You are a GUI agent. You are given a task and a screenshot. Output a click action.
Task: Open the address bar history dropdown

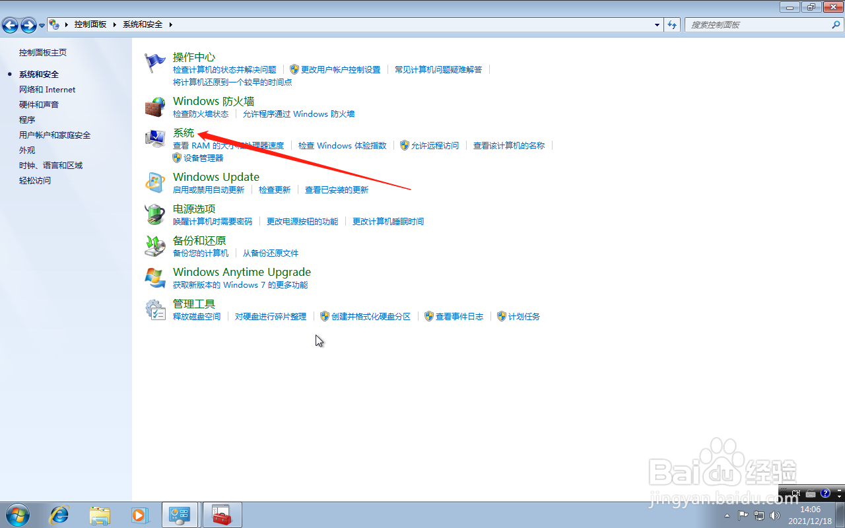pyautogui.click(x=657, y=24)
